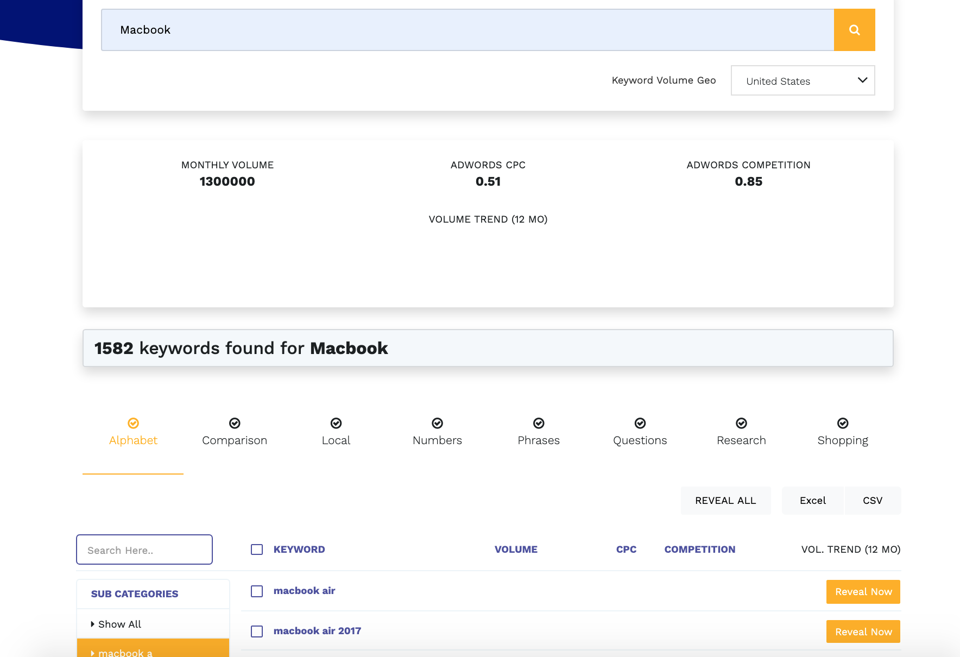The width and height of the screenshot is (960, 657).
Task: Sort by the Volume column header
Action: tap(516, 549)
